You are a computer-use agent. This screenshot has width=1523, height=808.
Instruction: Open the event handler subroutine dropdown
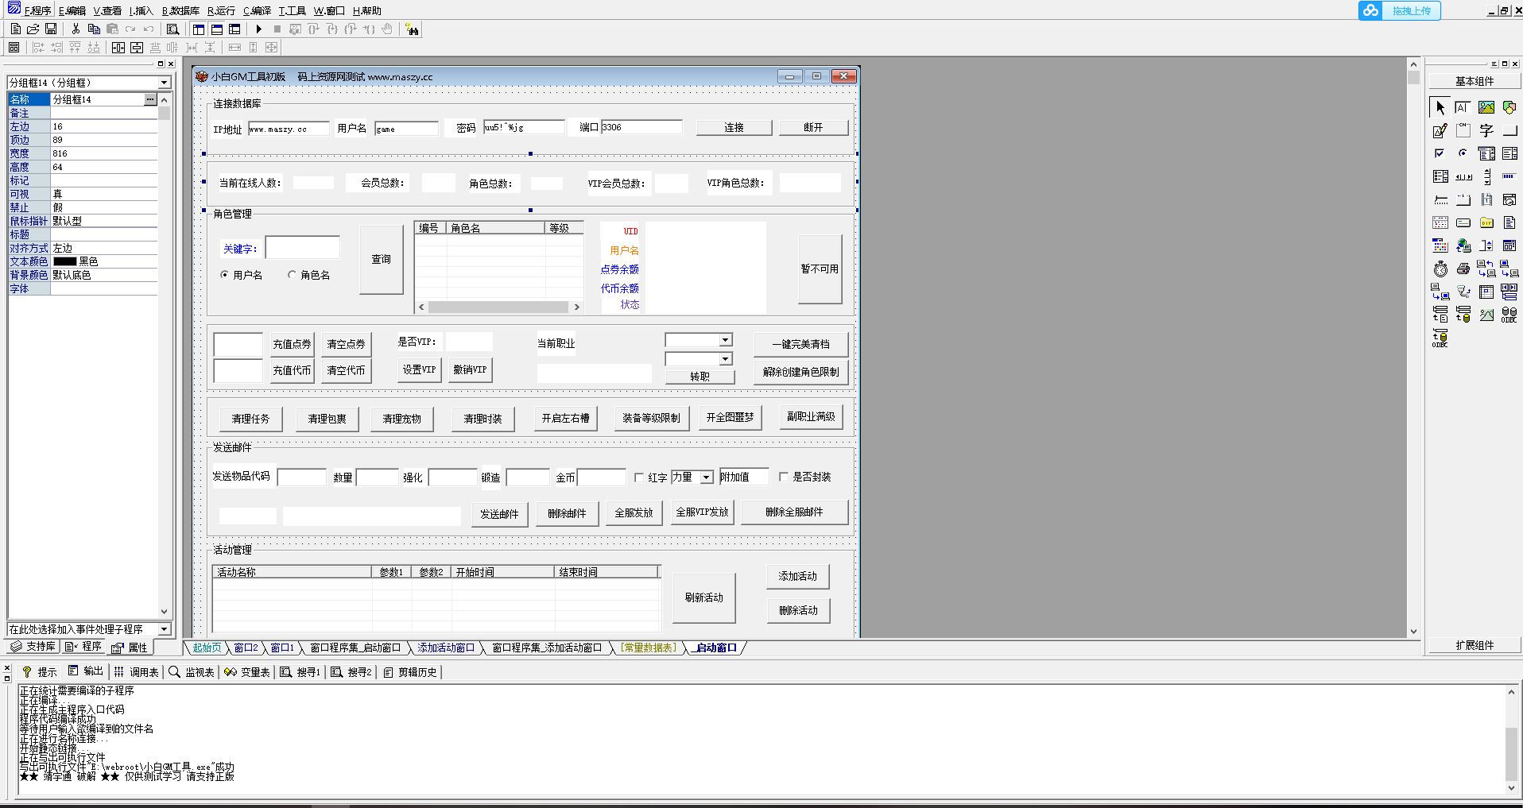[164, 629]
